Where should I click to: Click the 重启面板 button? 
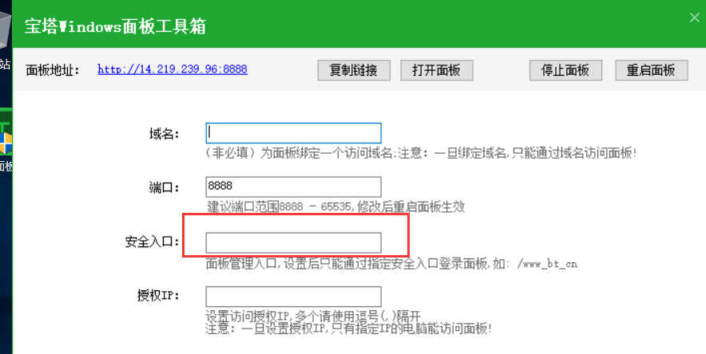coord(652,70)
